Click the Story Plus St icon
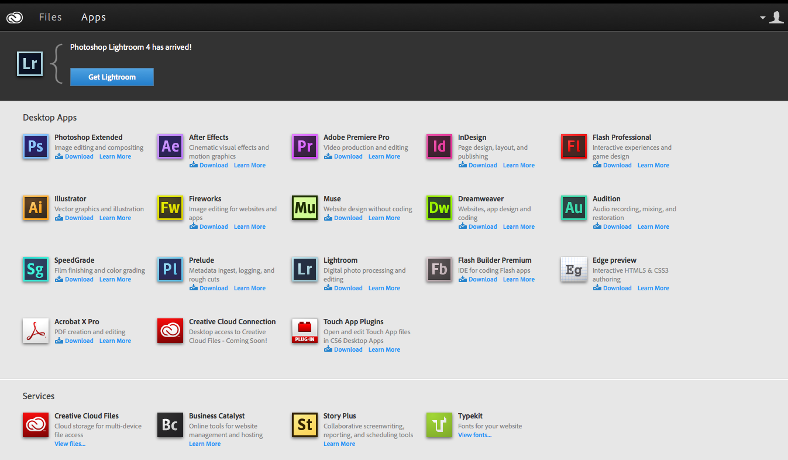The width and height of the screenshot is (788, 460). tap(305, 425)
